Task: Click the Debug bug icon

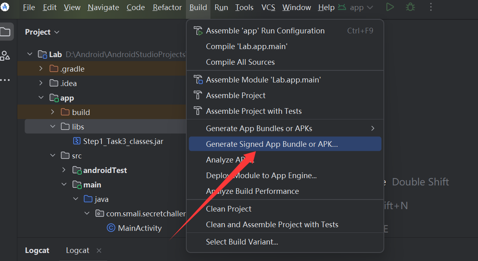Action: click(x=410, y=7)
